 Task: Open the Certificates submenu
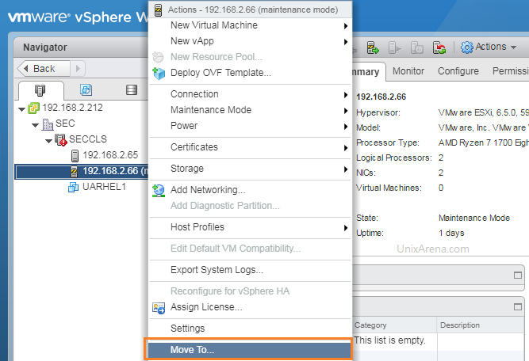click(251, 147)
